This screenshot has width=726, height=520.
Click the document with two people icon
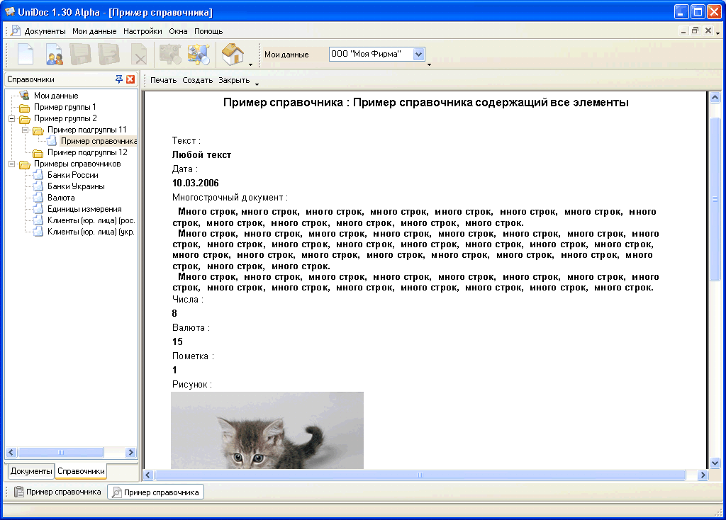(x=55, y=55)
